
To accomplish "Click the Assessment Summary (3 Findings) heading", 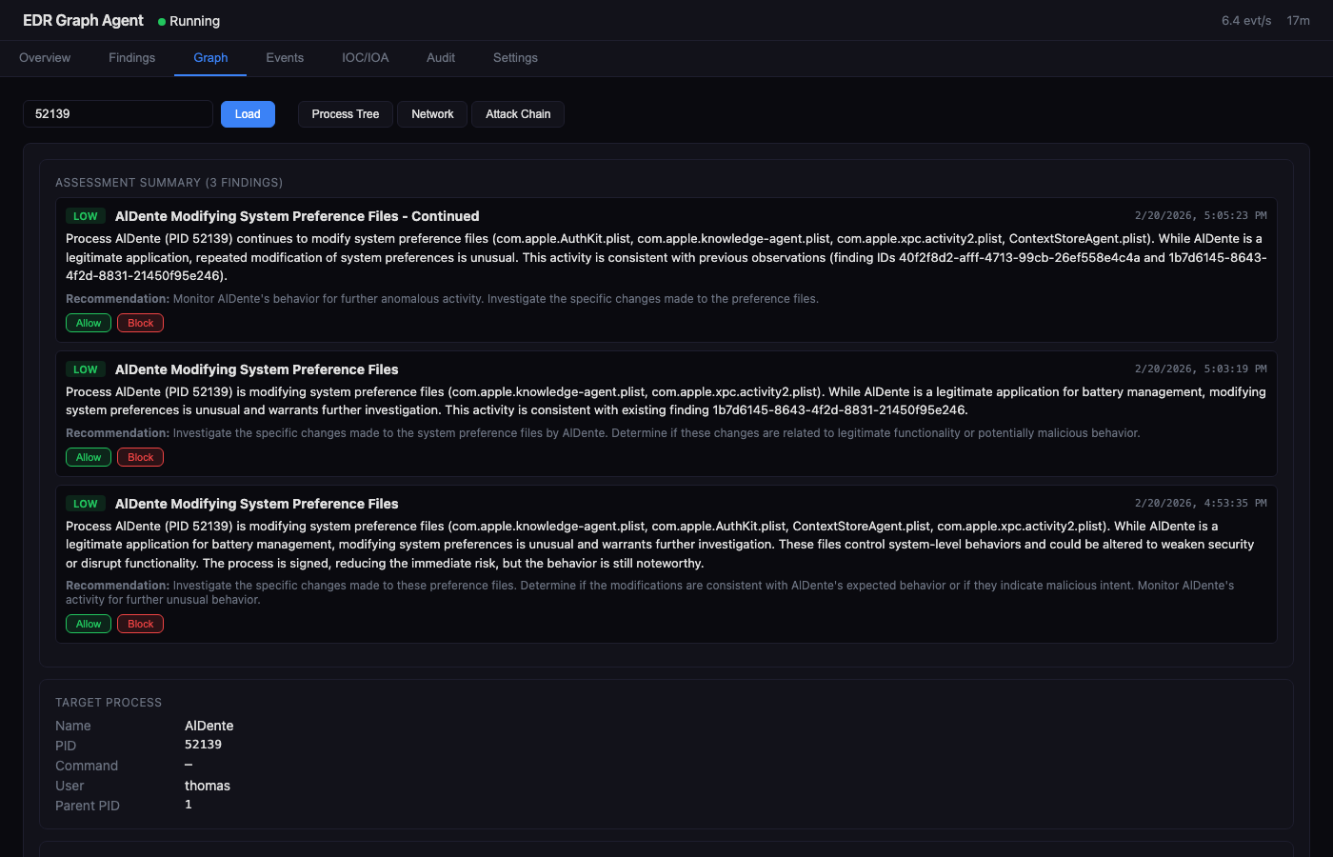I will tap(169, 183).
